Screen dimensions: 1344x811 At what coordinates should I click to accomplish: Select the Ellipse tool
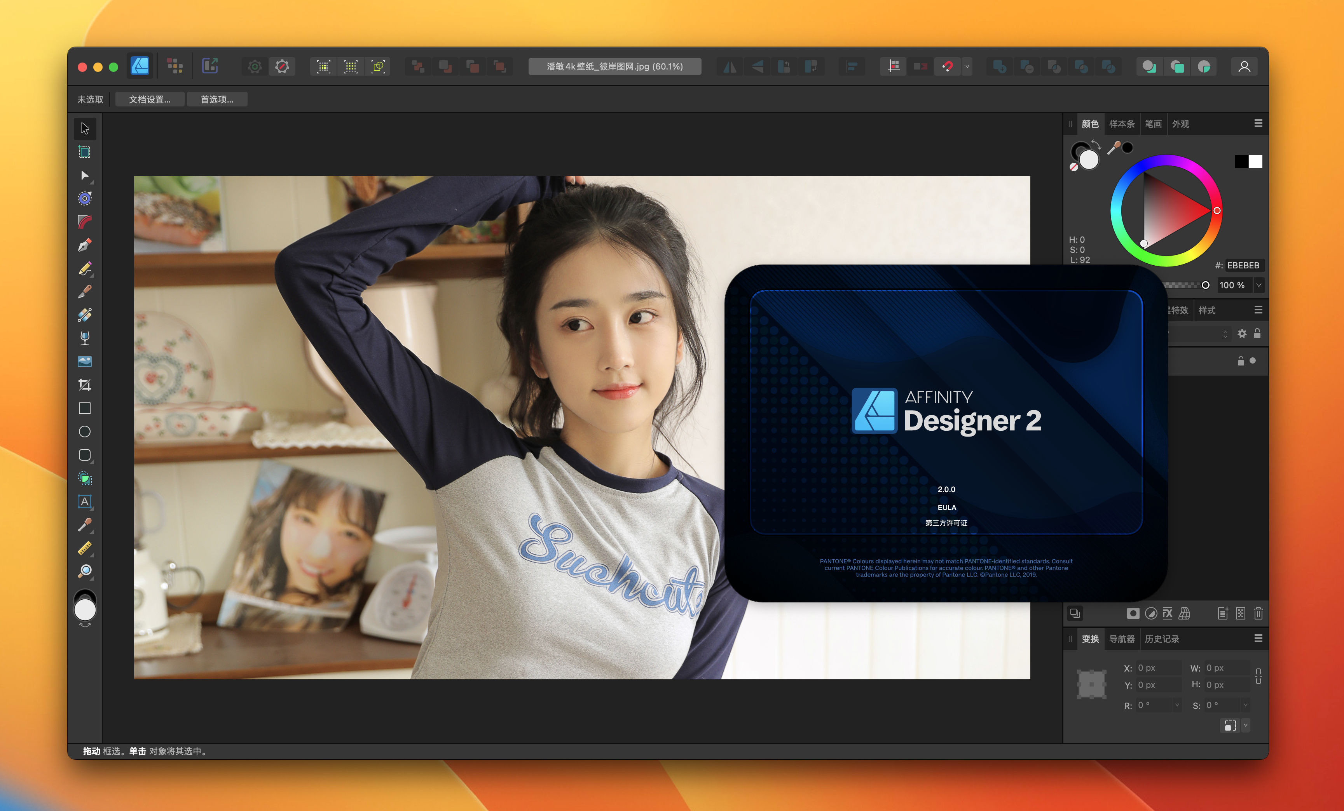pyautogui.click(x=85, y=432)
